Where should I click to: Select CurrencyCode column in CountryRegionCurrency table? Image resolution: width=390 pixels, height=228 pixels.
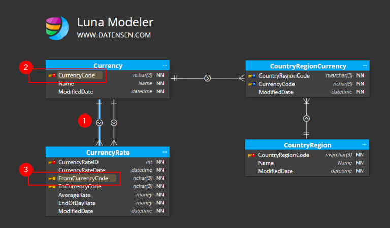pos(307,84)
